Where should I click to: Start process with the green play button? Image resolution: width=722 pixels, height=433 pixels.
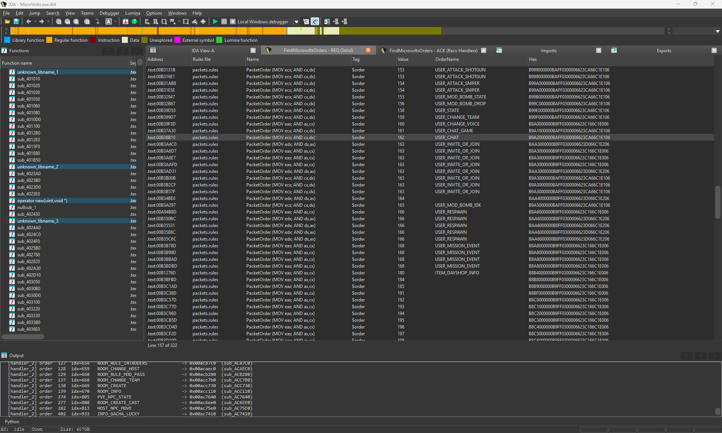215,22
